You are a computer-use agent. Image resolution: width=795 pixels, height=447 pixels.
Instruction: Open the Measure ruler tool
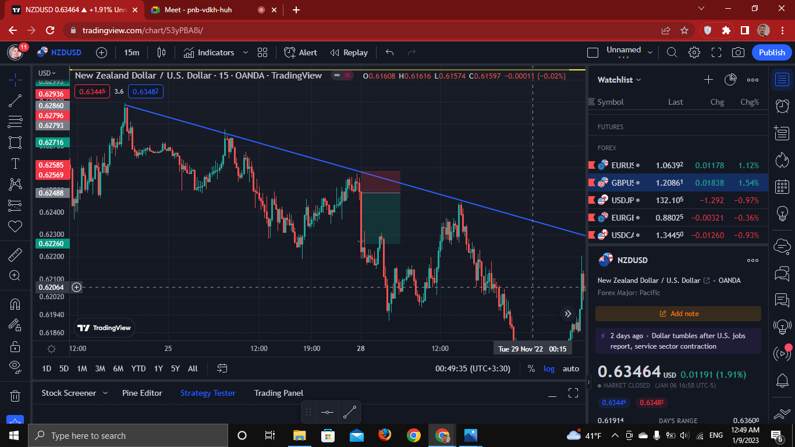click(15, 254)
